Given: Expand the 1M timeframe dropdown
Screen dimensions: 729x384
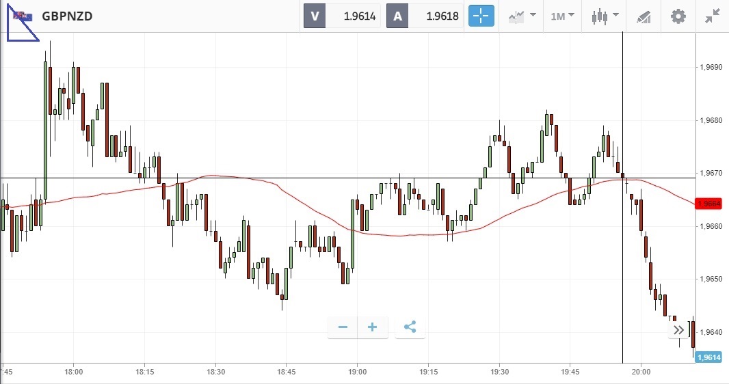Looking at the screenshot, I should 563,16.
